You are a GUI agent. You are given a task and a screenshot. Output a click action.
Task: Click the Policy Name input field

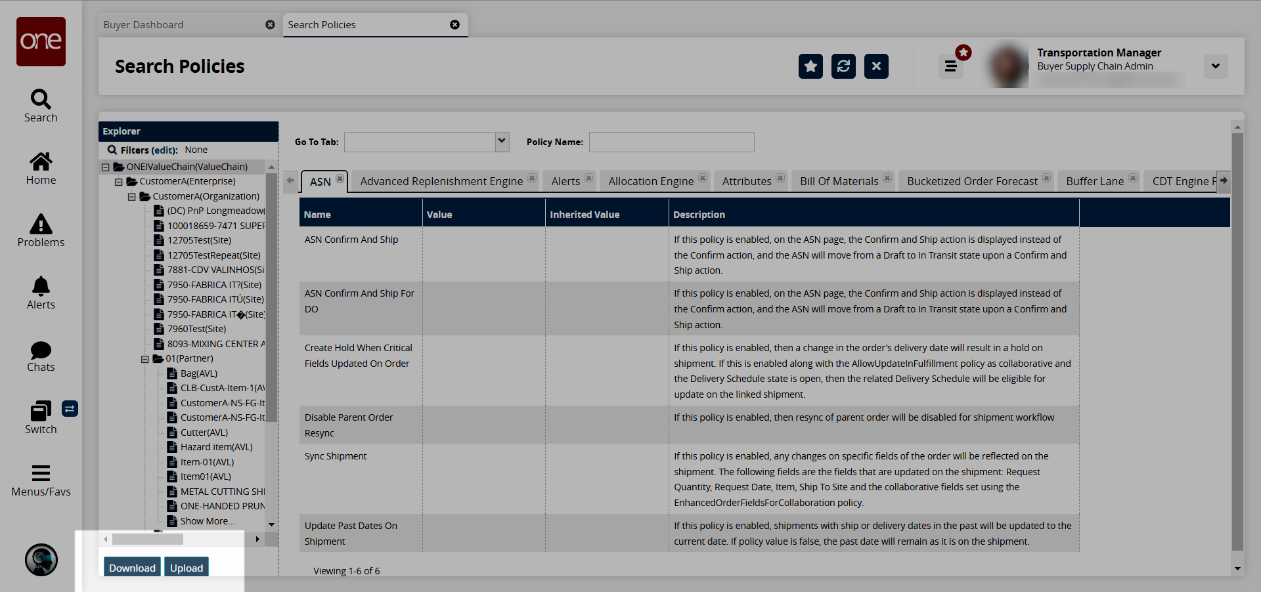[x=671, y=142]
